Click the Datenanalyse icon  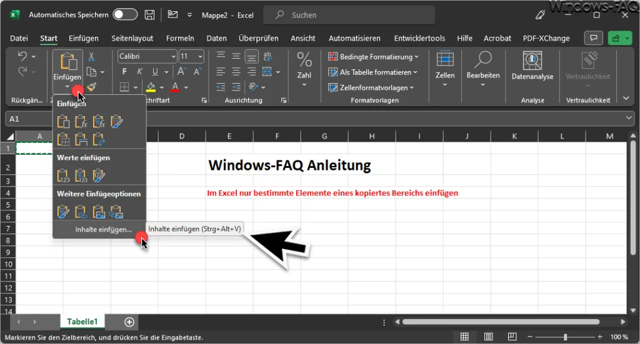[x=532, y=61]
